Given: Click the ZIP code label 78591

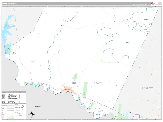Looking at the screenshot, I should (128, 43).
